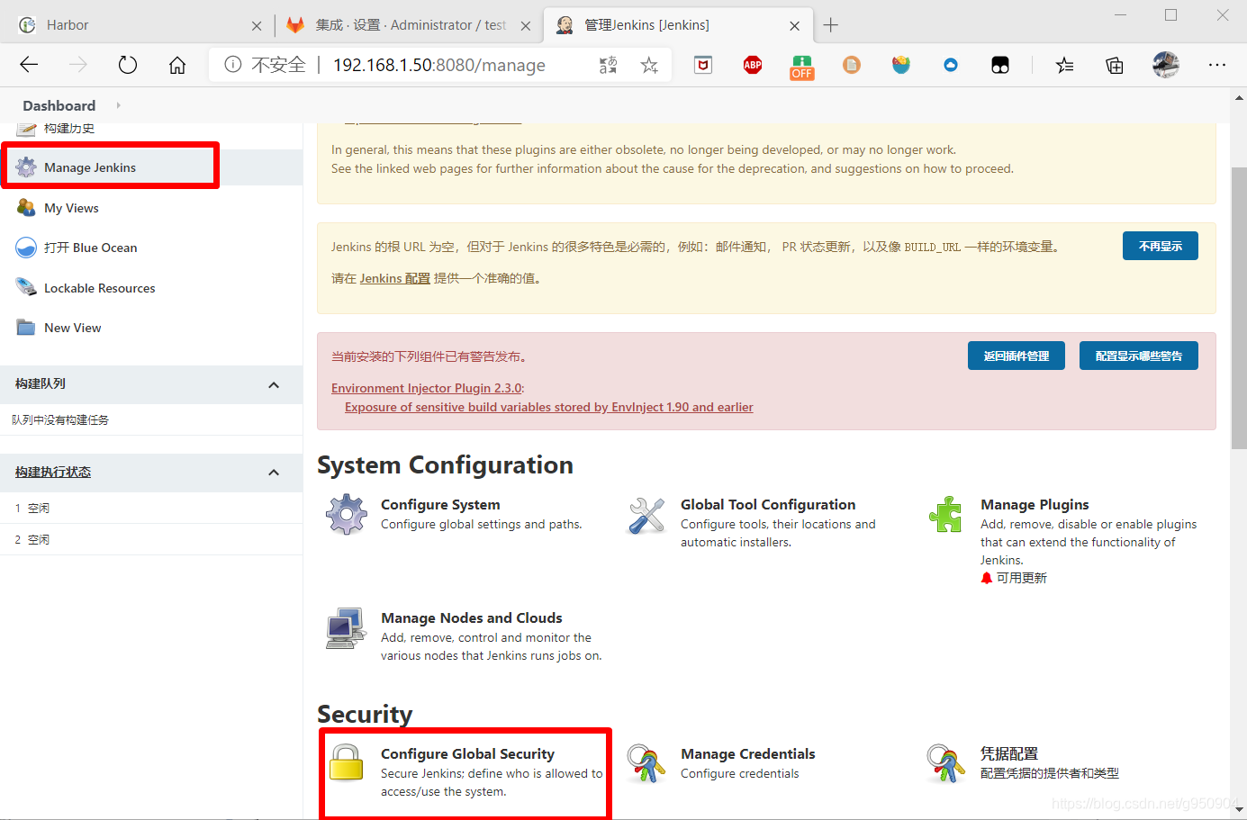Click the Lockable Resources icon
Image resolution: width=1247 pixels, height=820 pixels.
click(26, 288)
